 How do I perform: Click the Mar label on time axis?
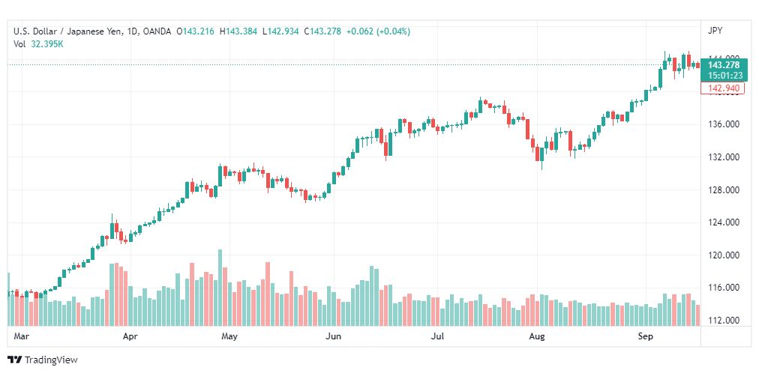point(21,337)
